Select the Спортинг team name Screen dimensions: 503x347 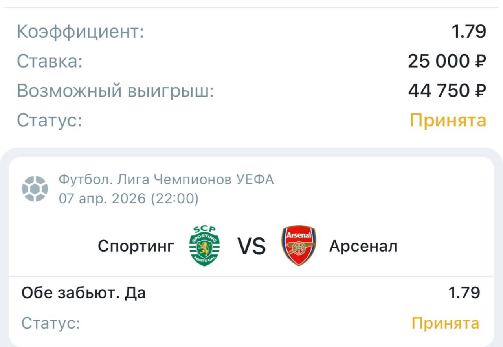136,247
